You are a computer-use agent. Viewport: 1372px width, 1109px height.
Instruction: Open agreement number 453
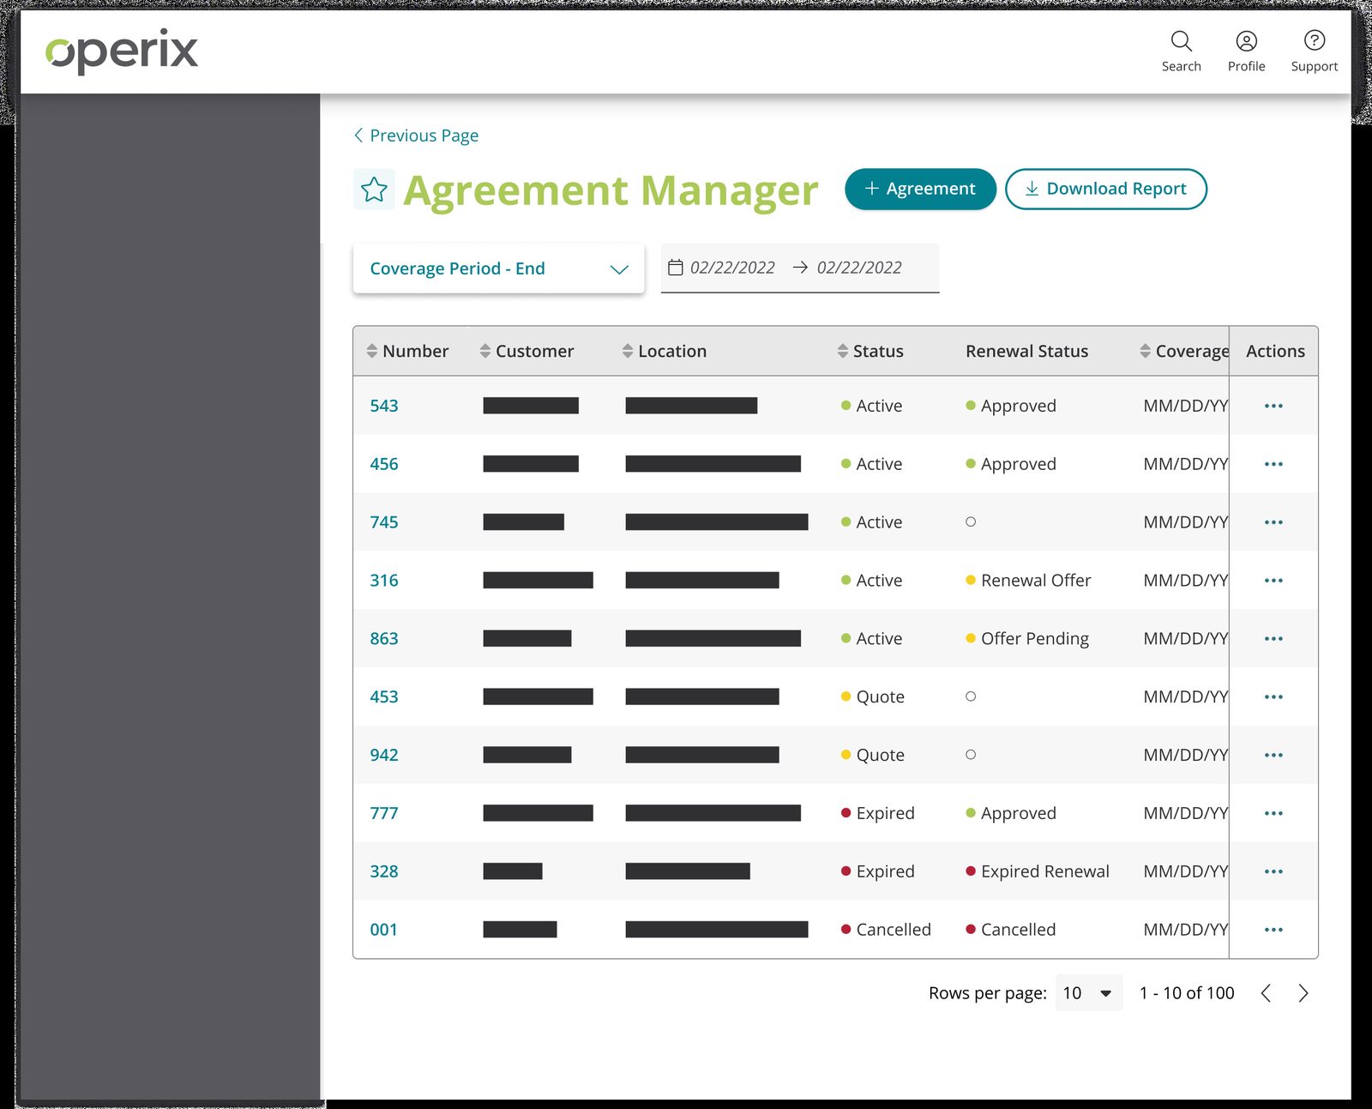pyautogui.click(x=384, y=697)
